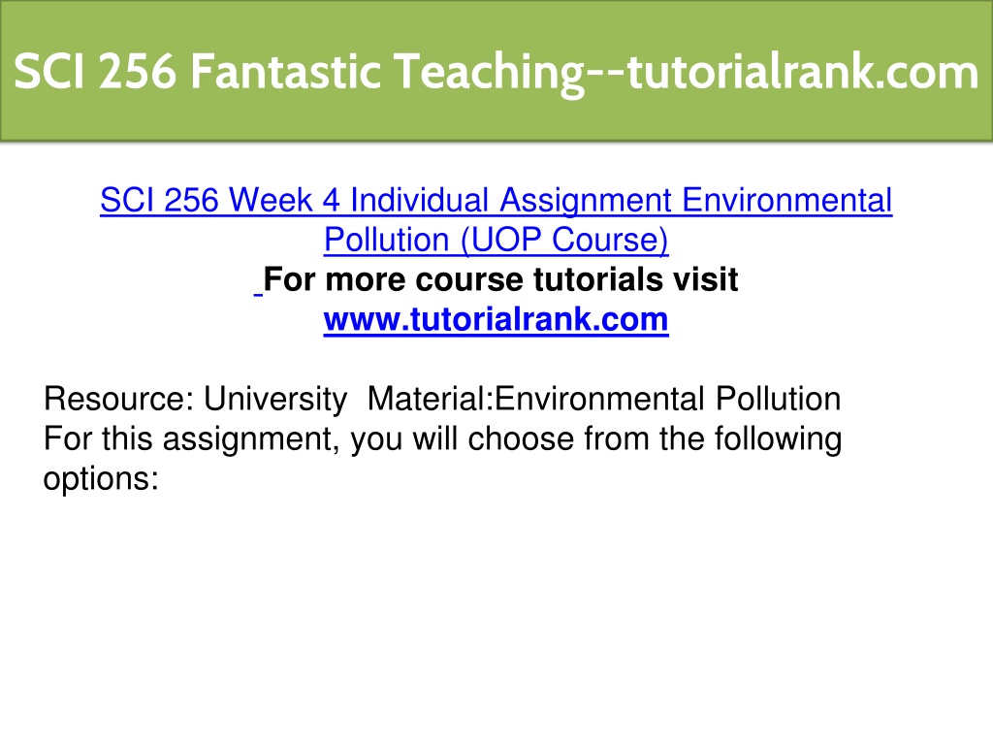Click "SCI 256" in the header title

95,71
